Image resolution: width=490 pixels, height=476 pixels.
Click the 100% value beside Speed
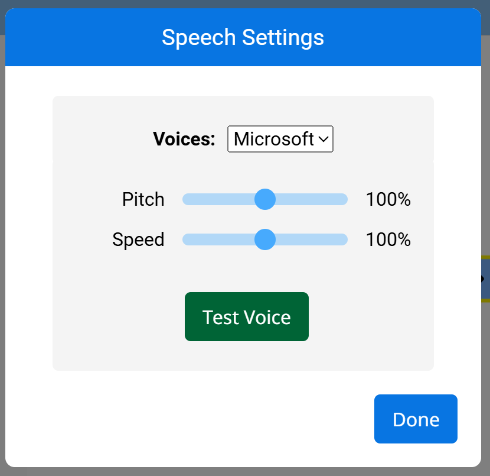pyautogui.click(x=388, y=239)
